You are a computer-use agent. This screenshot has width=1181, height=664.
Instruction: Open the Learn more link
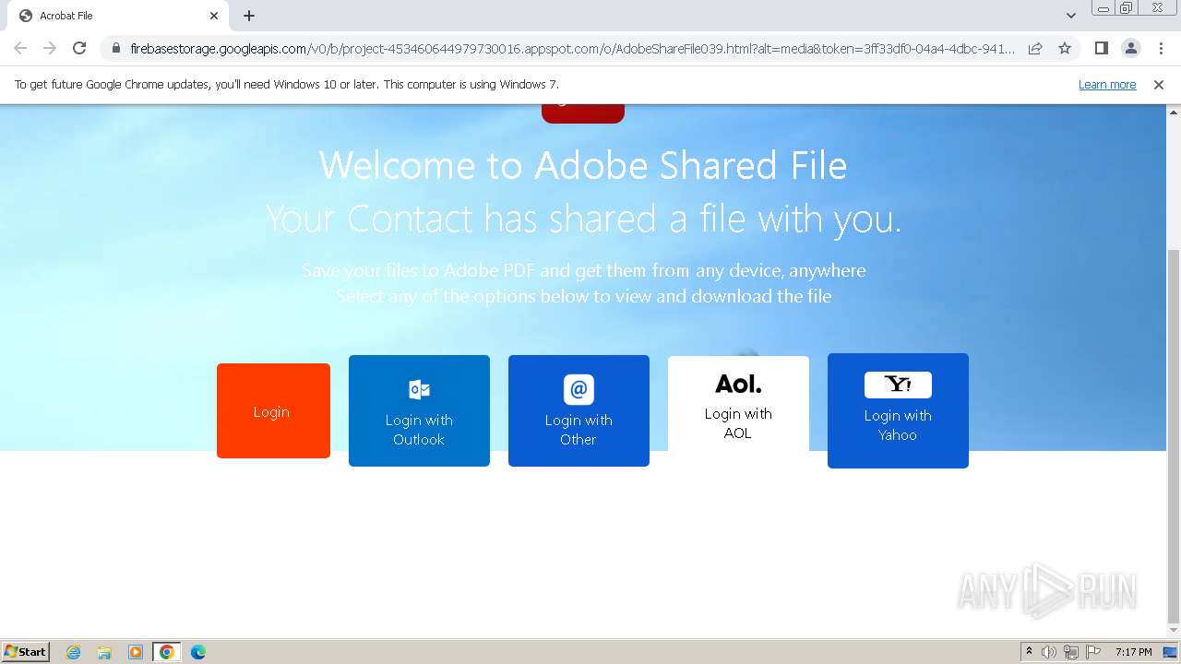tap(1107, 85)
